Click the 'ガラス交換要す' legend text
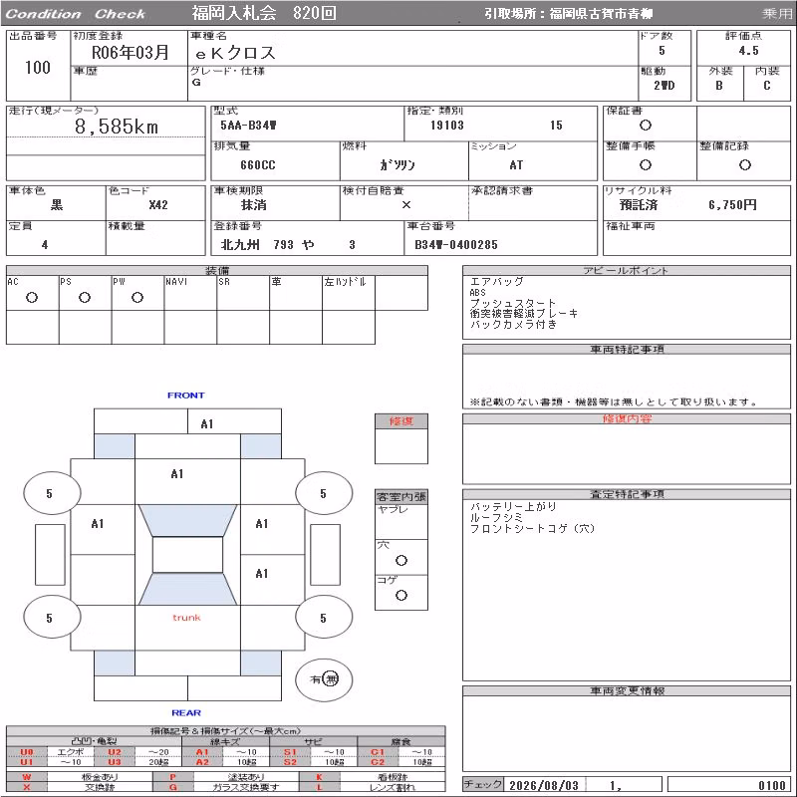This screenshot has height=797, width=797. pyautogui.click(x=246, y=787)
